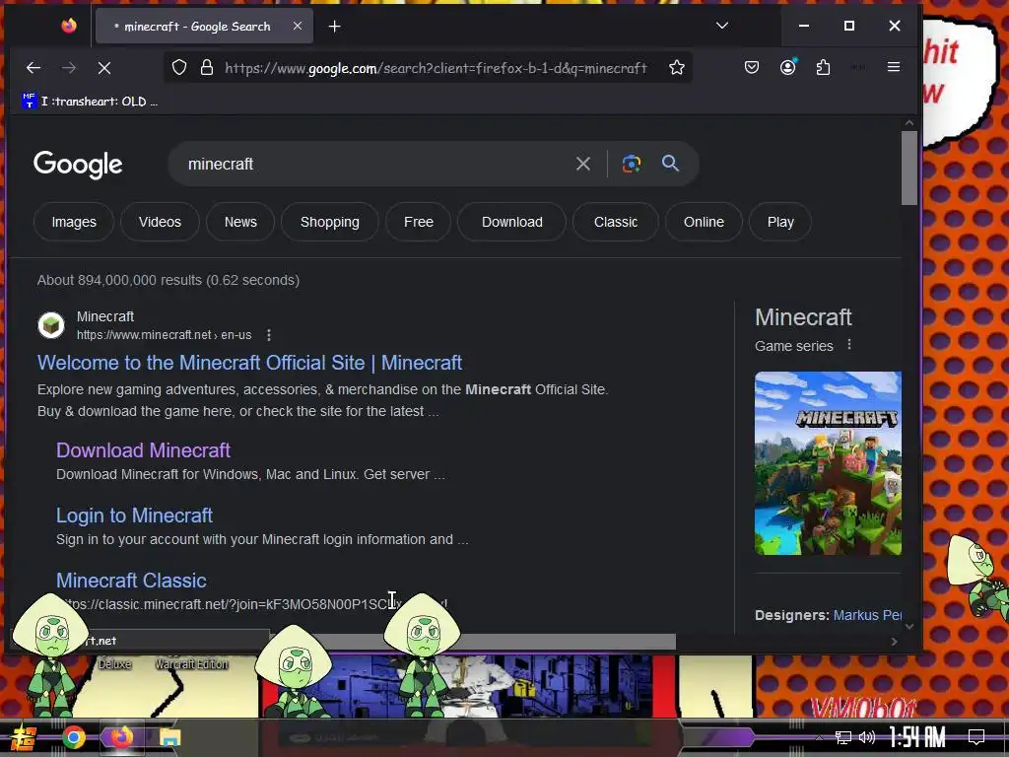Click the scroll right arrow of horizontal scrollbar

[x=894, y=641]
